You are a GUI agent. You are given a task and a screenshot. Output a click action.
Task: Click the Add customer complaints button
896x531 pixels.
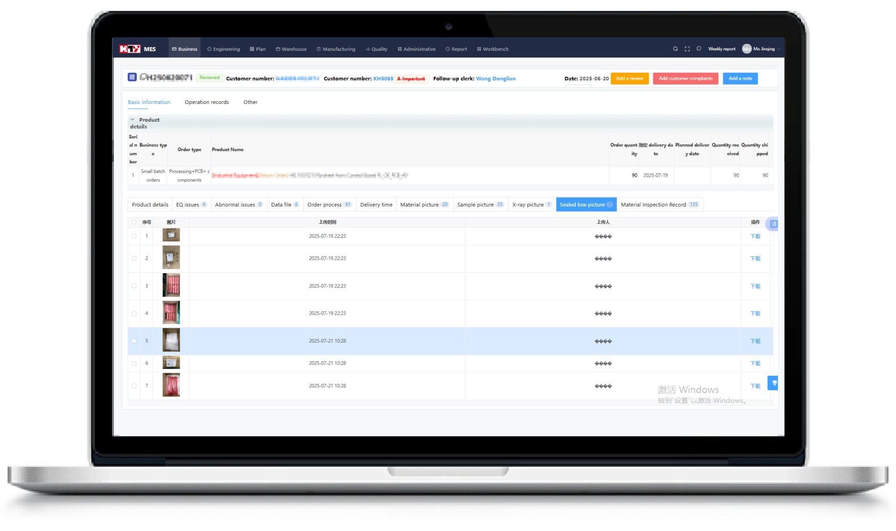(685, 78)
